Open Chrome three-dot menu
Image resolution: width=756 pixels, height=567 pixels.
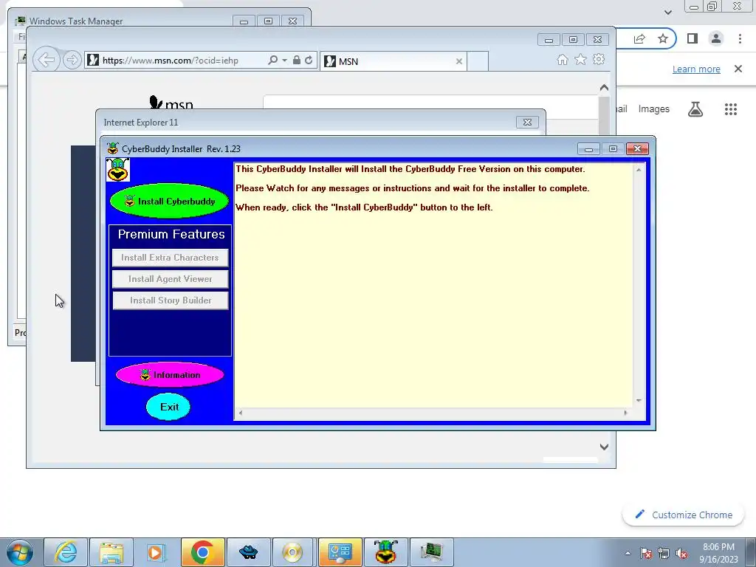click(x=740, y=38)
